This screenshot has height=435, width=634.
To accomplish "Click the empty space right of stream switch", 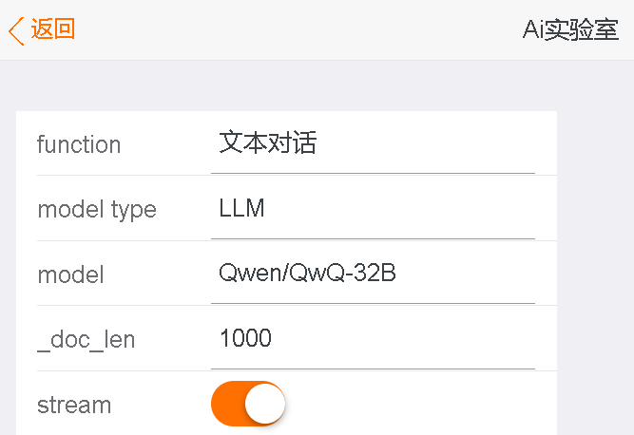I will point(418,405).
